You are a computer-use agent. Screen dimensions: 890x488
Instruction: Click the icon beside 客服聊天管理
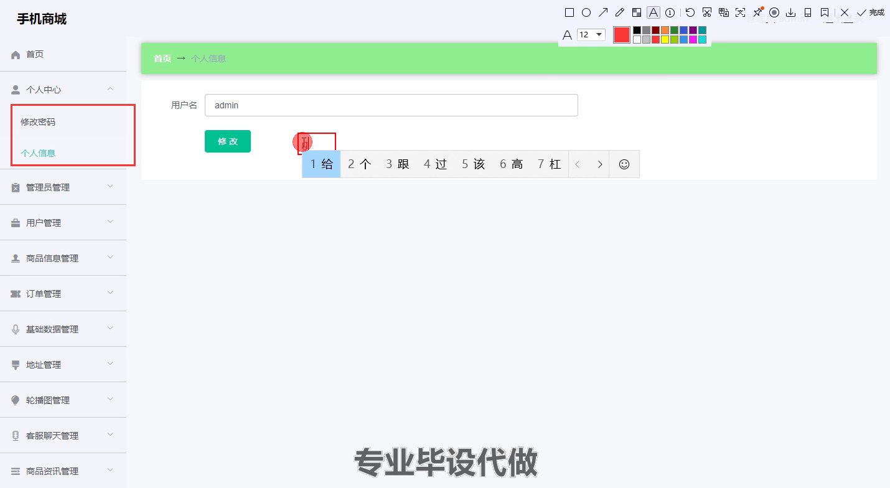click(x=16, y=436)
